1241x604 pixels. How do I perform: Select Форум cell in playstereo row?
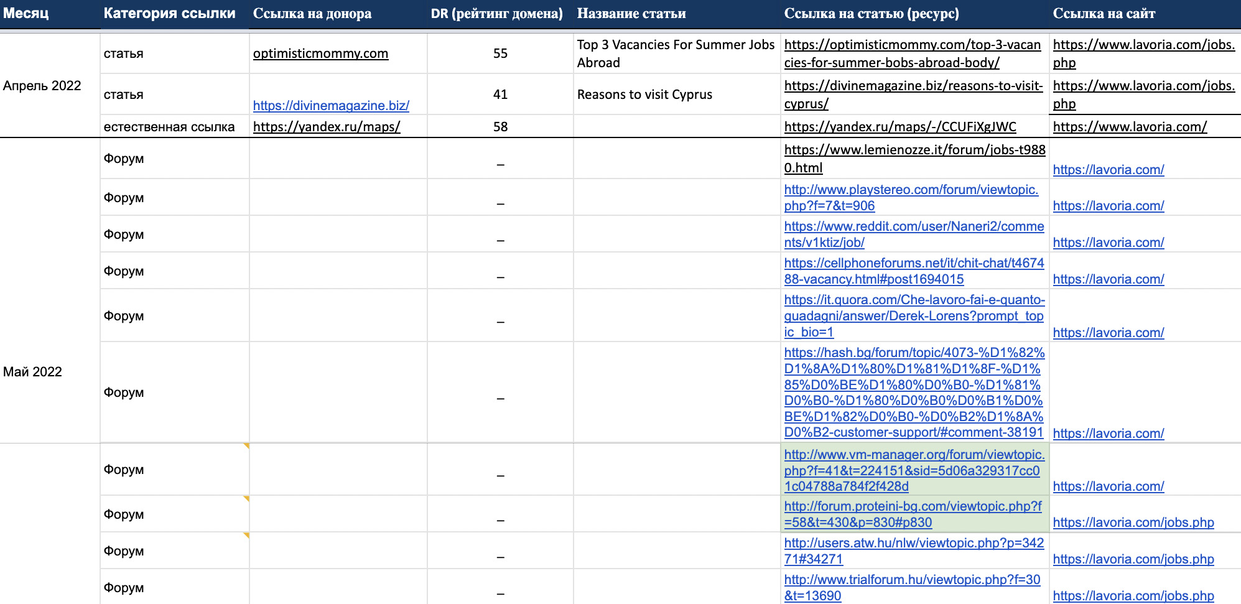[175, 197]
